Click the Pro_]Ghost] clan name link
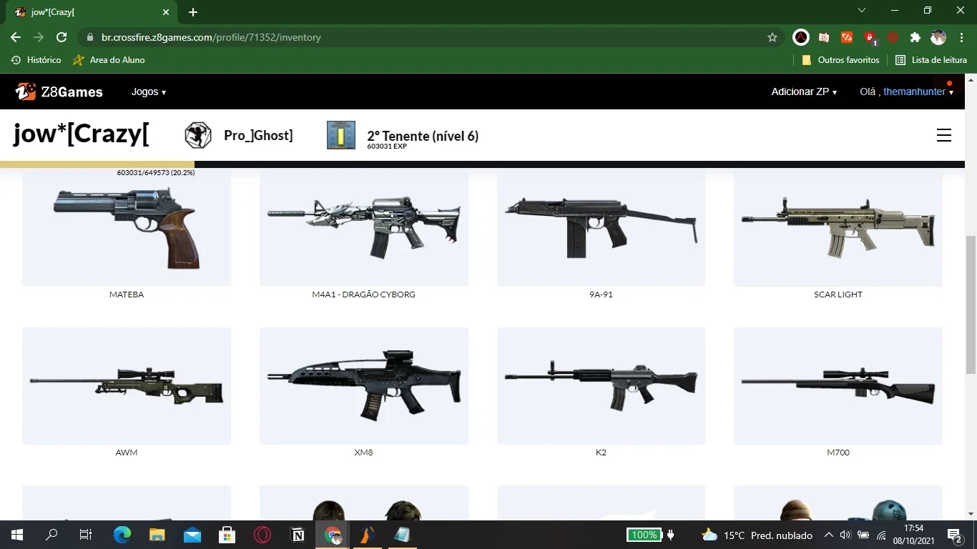 (258, 135)
